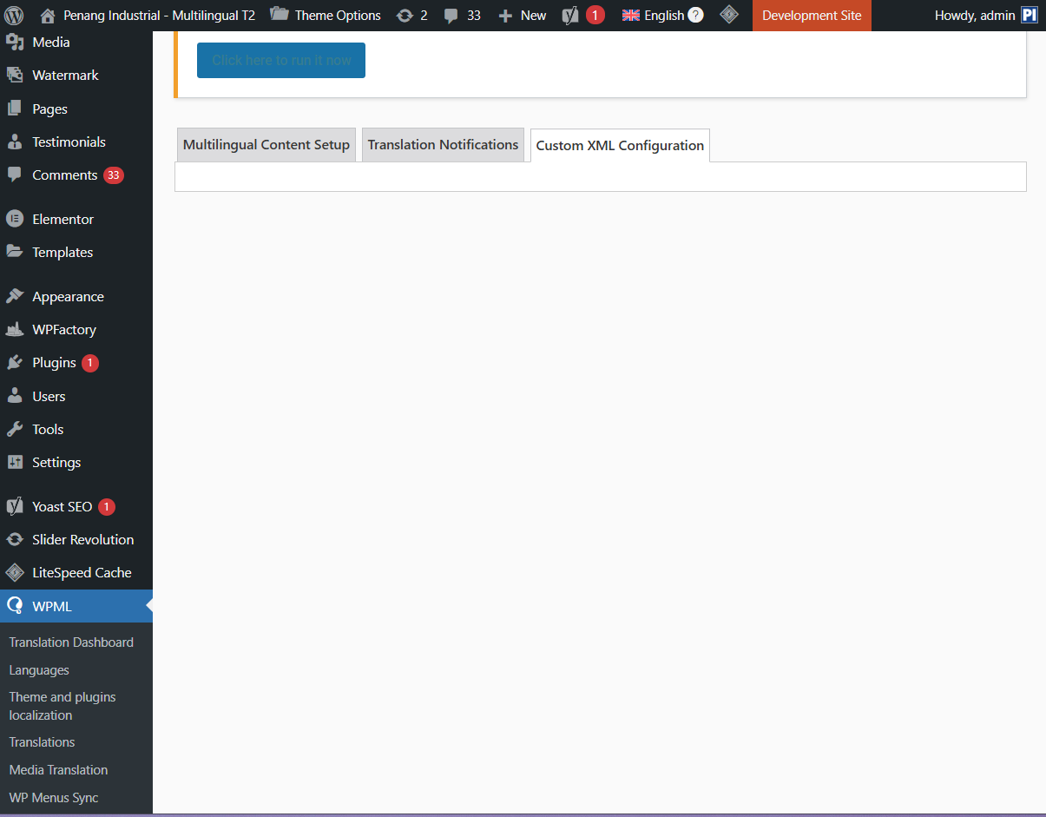This screenshot has width=1046, height=817.
Task: Click the Appearance paintbrush icon
Action: pyautogui.click(x=15, y=296)
